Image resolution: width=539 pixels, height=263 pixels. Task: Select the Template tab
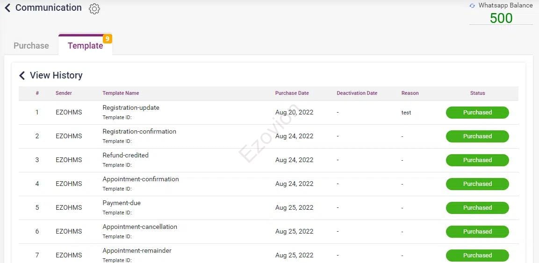coord(85,46)
